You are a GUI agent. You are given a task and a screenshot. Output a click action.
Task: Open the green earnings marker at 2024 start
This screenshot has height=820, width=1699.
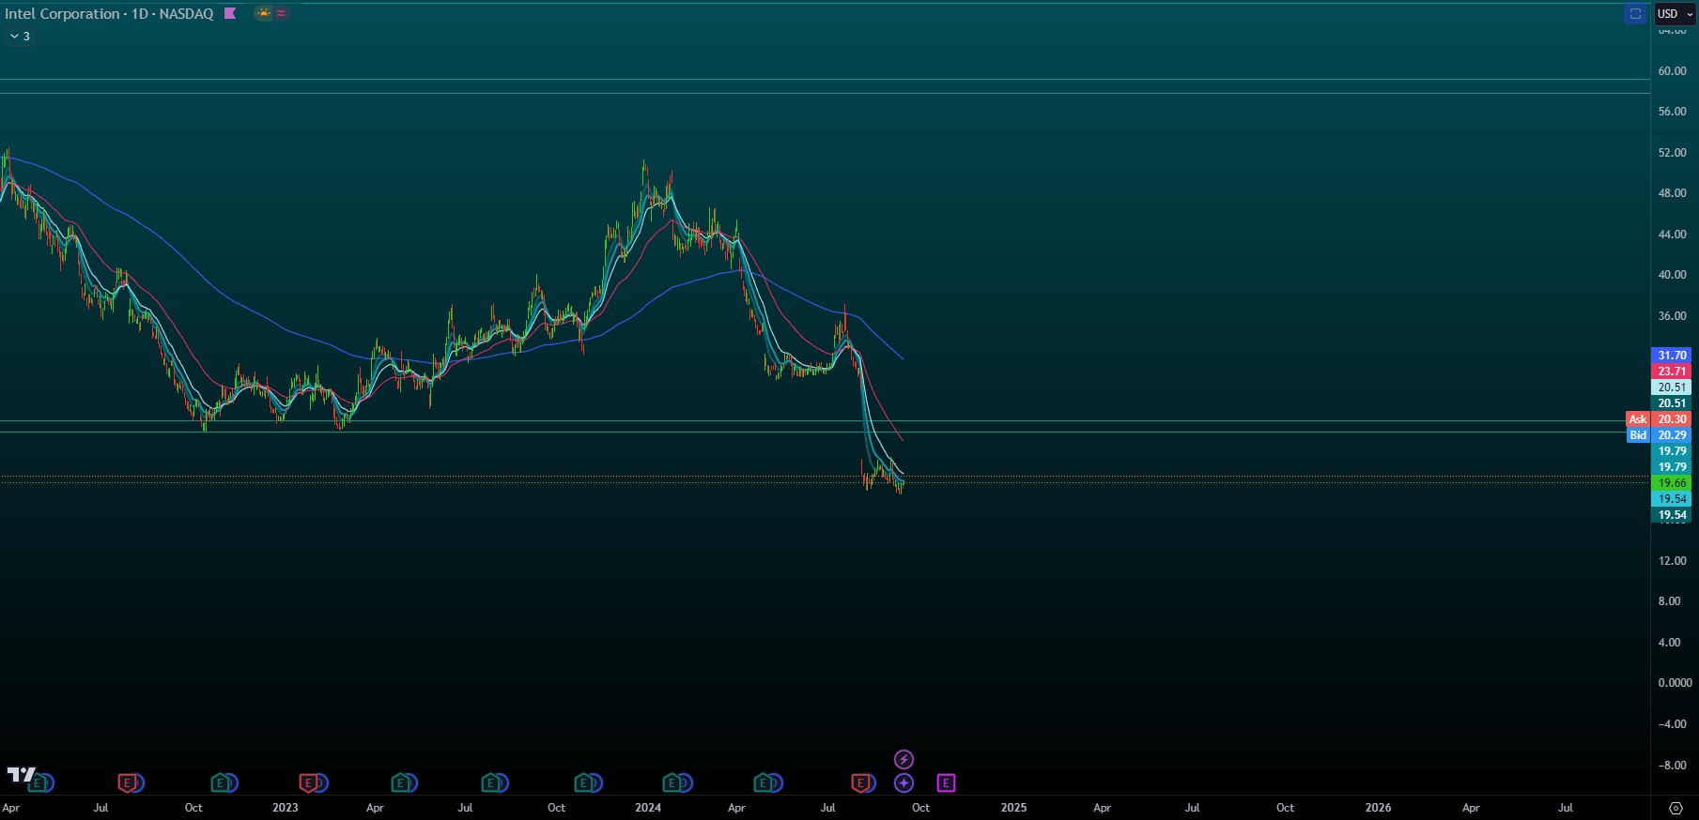coord(672,782)
